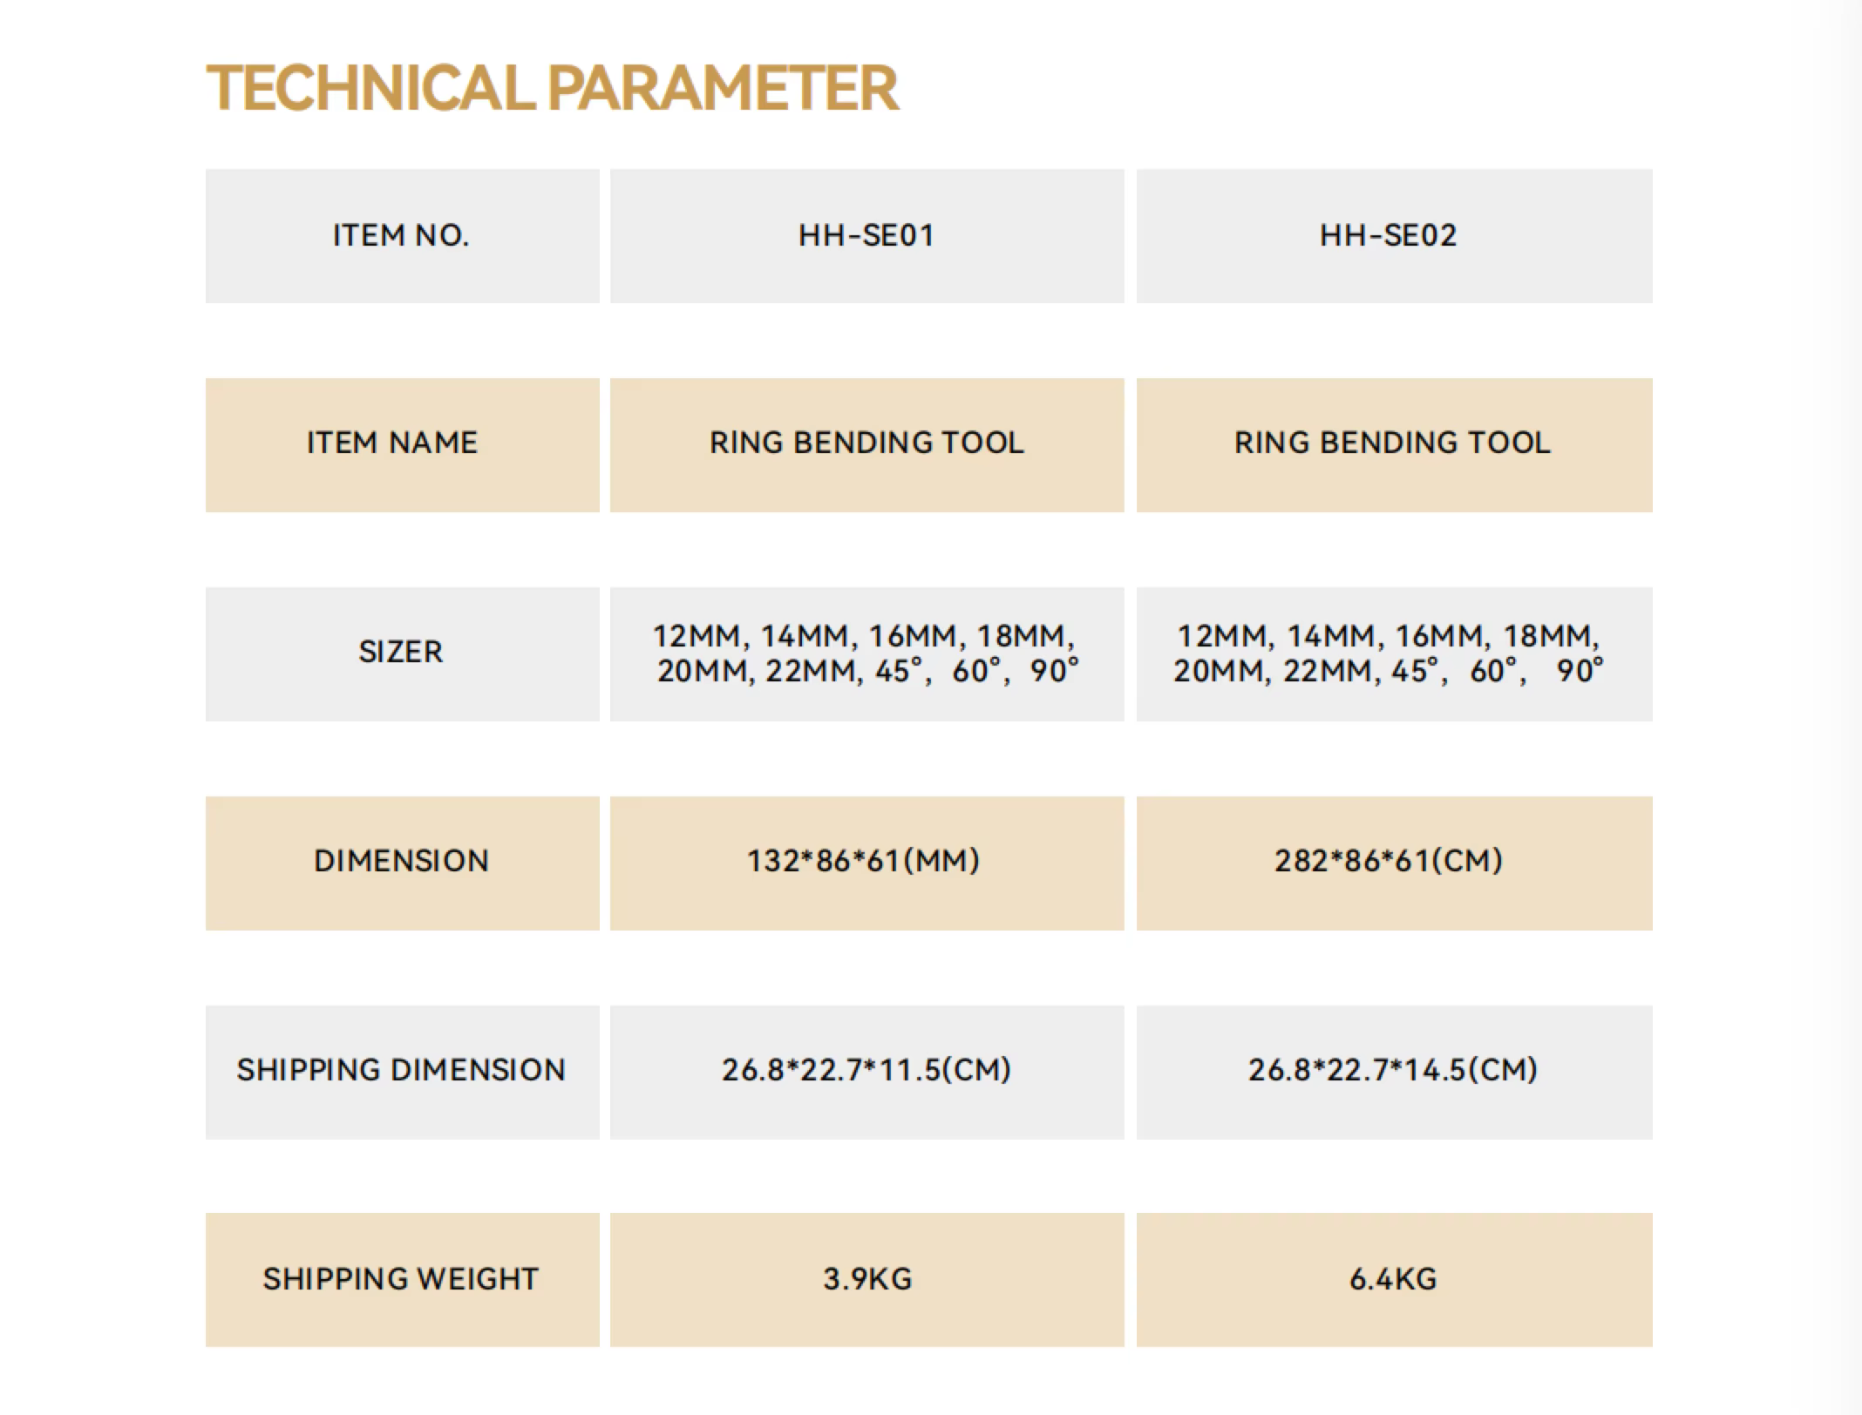Select the SHIPPING DIMENSION label cell
Viewport: 1862px width, 1415px height.
click(x=403, y=1073)
